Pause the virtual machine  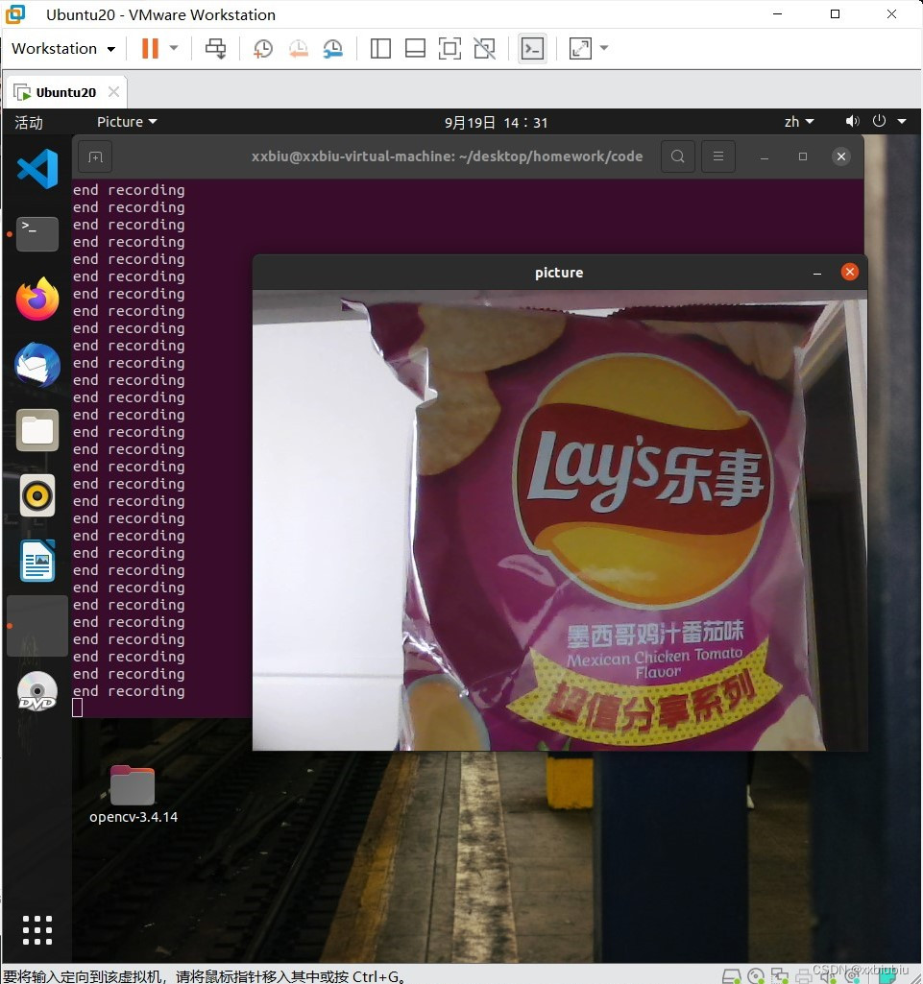[150, 48]
